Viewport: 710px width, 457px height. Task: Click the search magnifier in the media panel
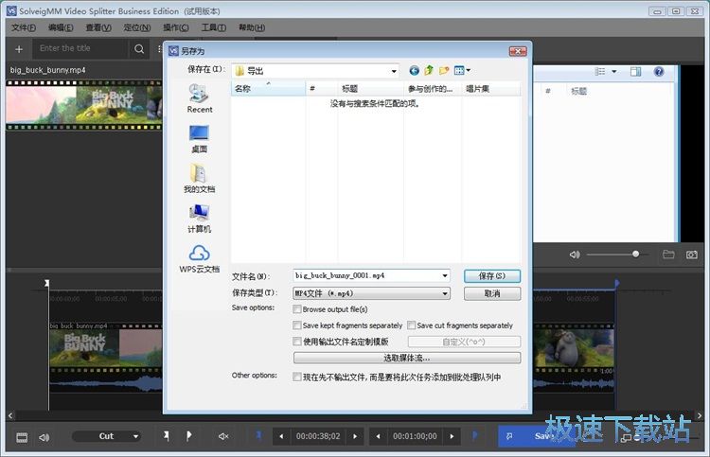point(139,49)
